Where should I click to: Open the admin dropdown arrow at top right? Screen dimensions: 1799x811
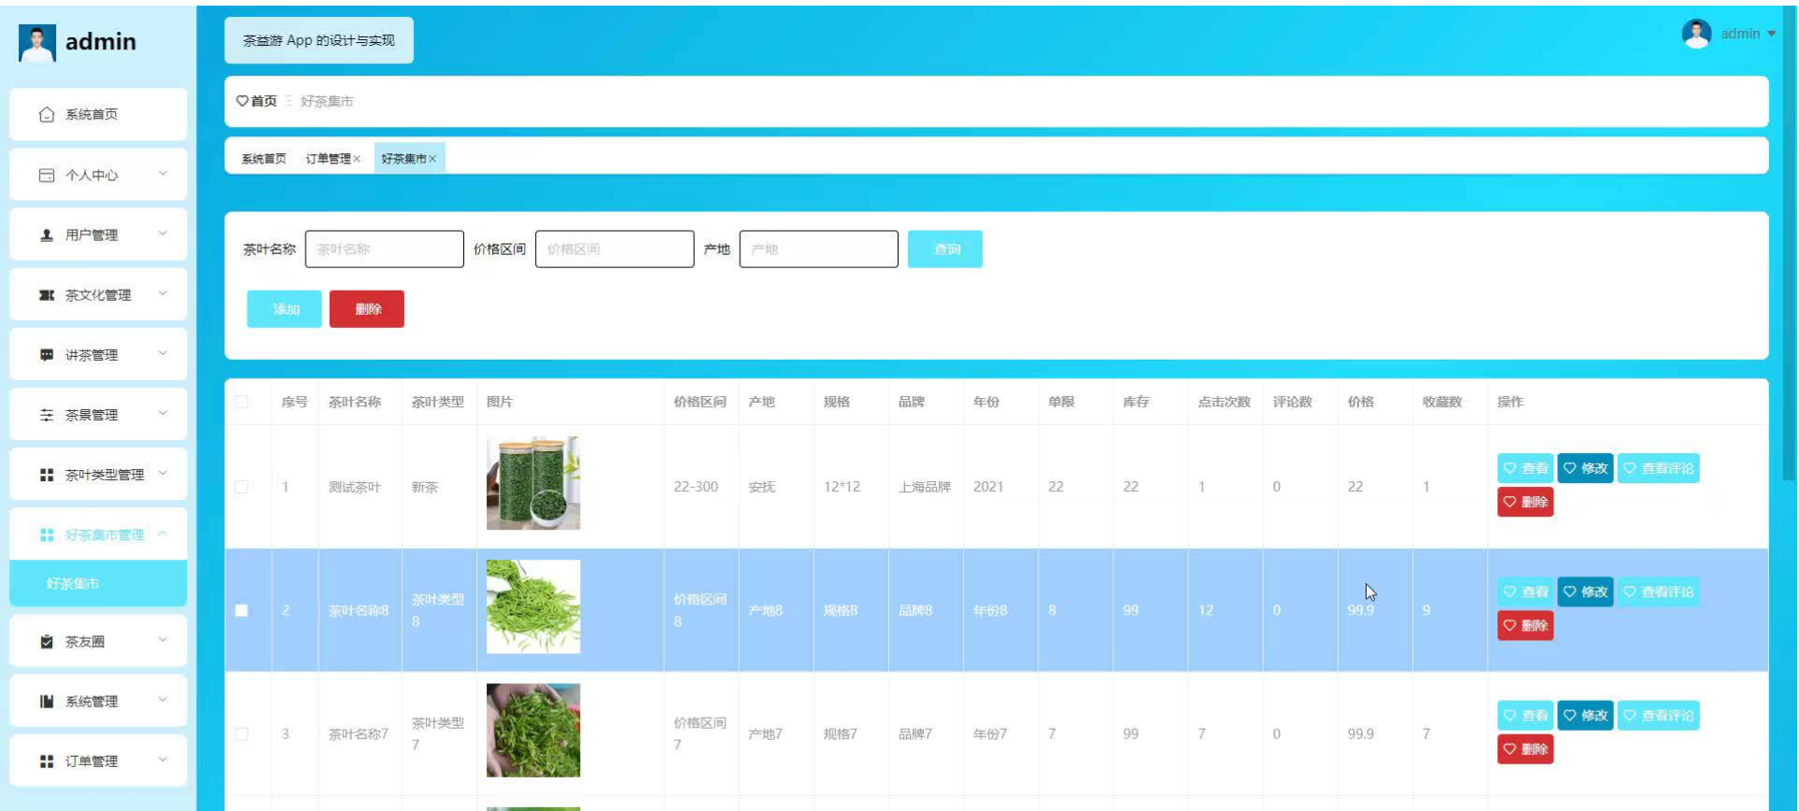tap(1771, 34)
